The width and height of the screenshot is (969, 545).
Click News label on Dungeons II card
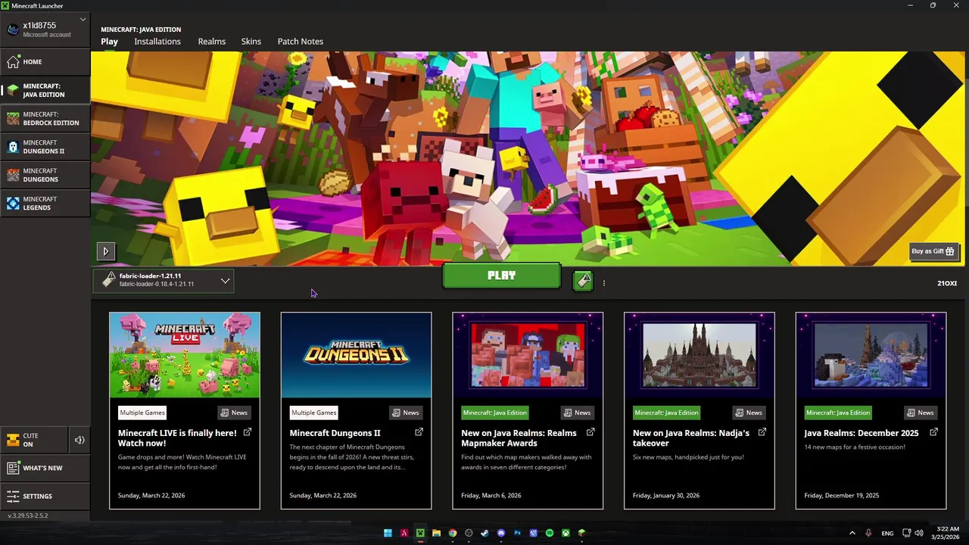[x=406, y=413]
